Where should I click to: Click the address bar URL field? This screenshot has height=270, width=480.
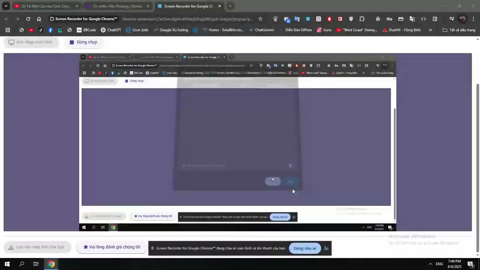tap(187, 19)
